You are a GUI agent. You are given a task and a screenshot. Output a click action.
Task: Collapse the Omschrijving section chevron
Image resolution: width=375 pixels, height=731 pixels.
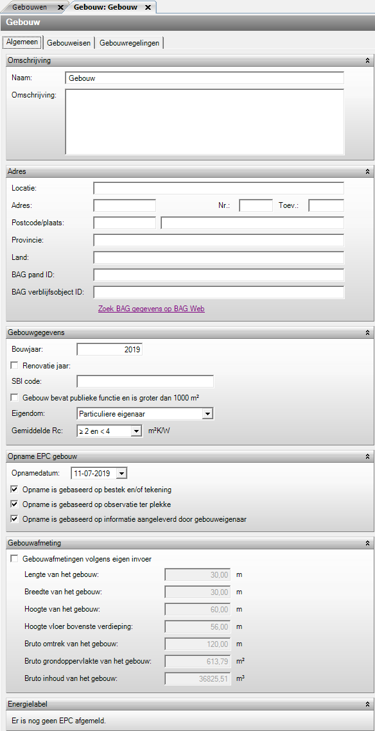pos(367,60)
